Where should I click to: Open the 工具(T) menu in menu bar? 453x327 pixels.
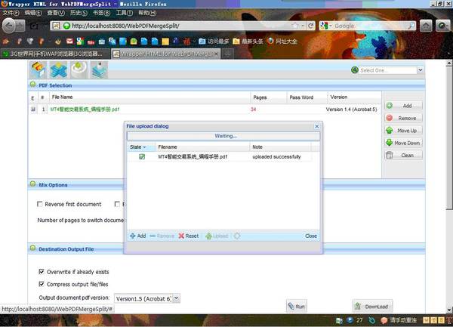(x=122, y=13)
